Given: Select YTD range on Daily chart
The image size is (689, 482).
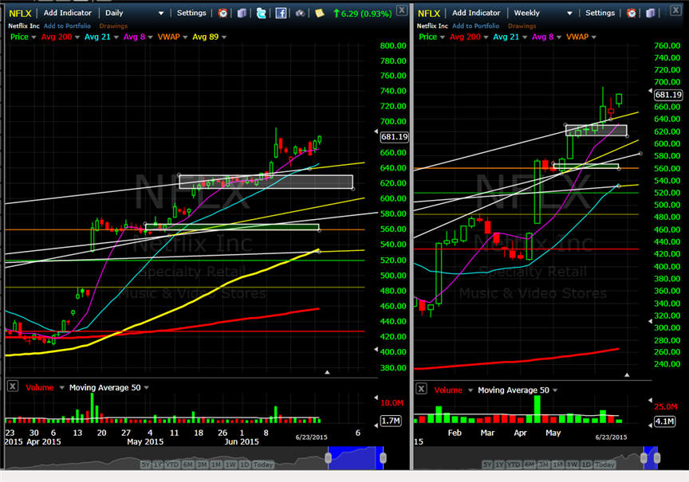Looking at the screenshot, I should pyautogui.click(x=171, y=464).
